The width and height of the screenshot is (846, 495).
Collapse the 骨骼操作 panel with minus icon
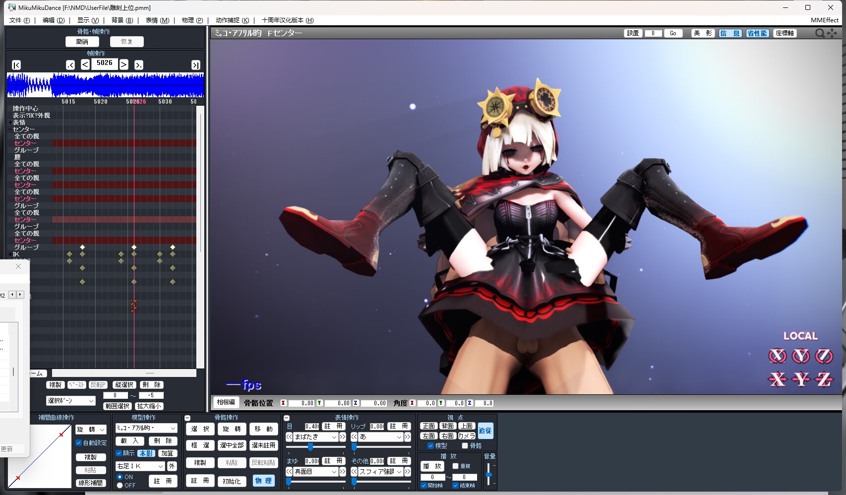187,418
